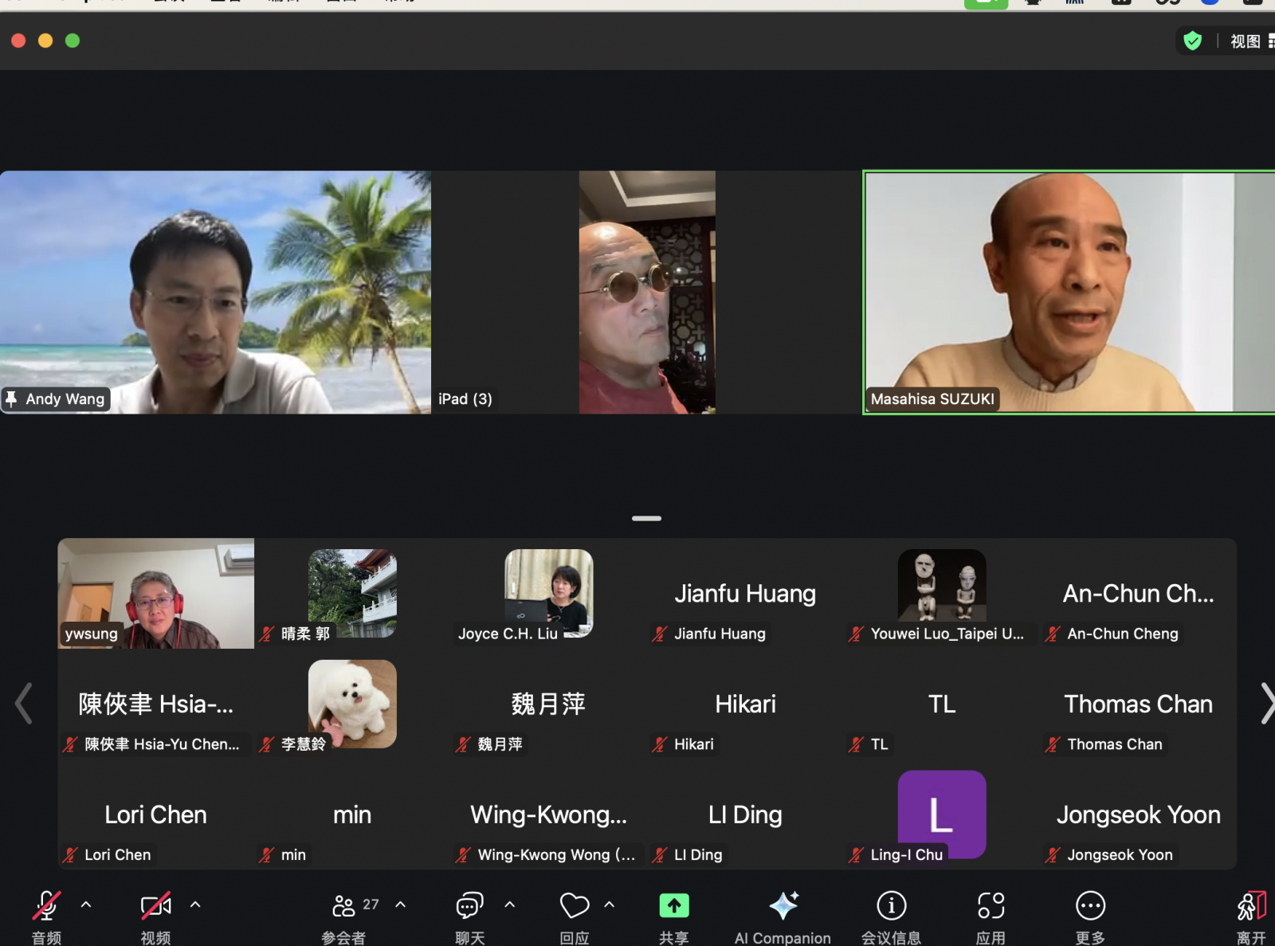Expand the reactions options arrow
Screen dimensions: 1275x946
pos(610,905)
